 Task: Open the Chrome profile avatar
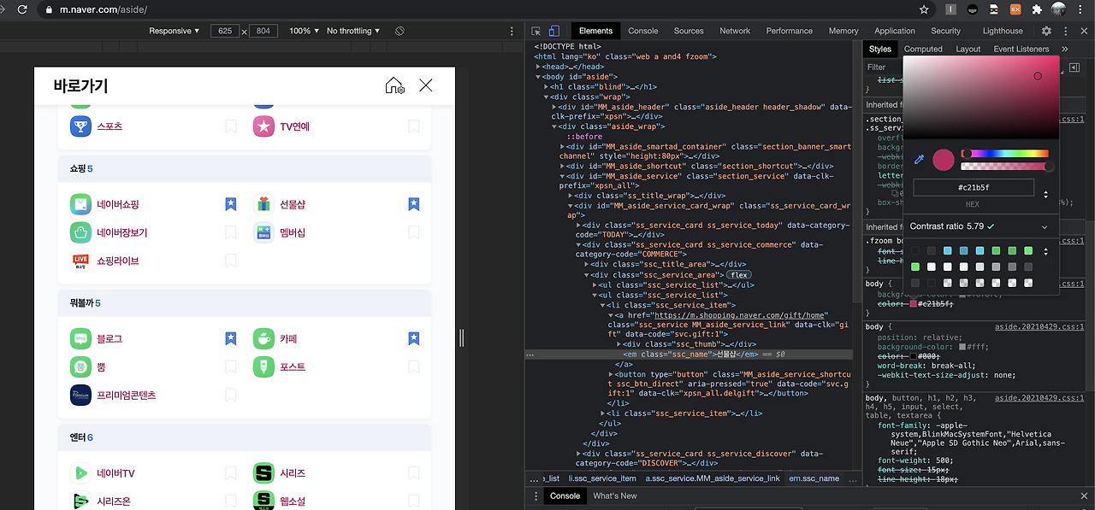[x=1059, y=9]
